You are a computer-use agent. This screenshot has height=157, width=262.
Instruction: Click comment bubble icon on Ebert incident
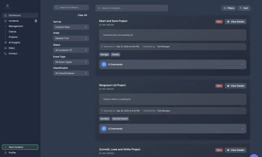[x=104, y=65]
